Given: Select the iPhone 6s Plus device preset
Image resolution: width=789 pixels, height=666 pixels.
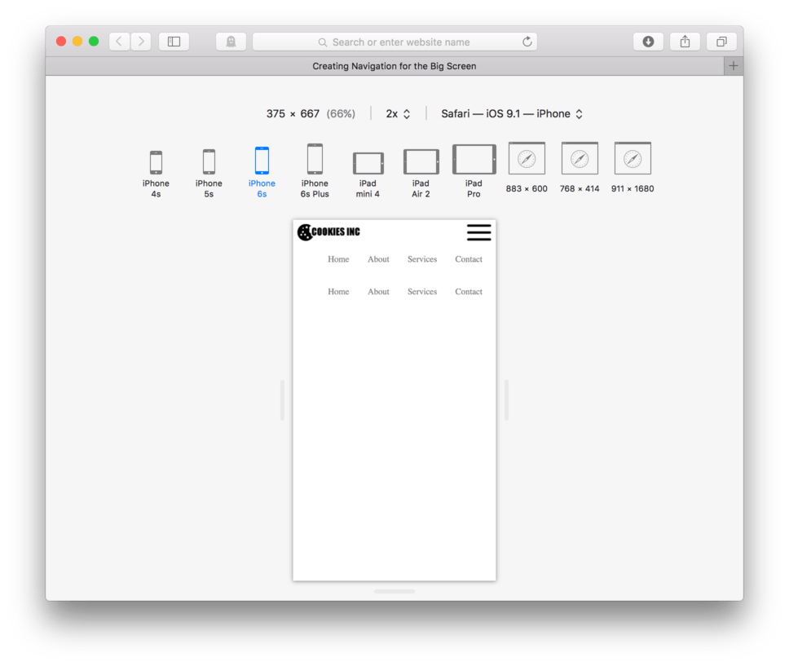Looking at the screenshot, I should 315,171.
